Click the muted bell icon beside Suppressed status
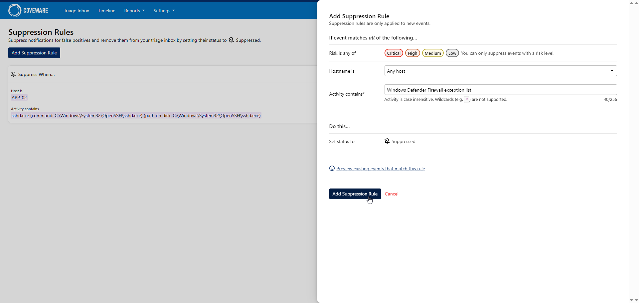This screenshot has width=639, height=303. pyautogui.click(x=387, y=141)
